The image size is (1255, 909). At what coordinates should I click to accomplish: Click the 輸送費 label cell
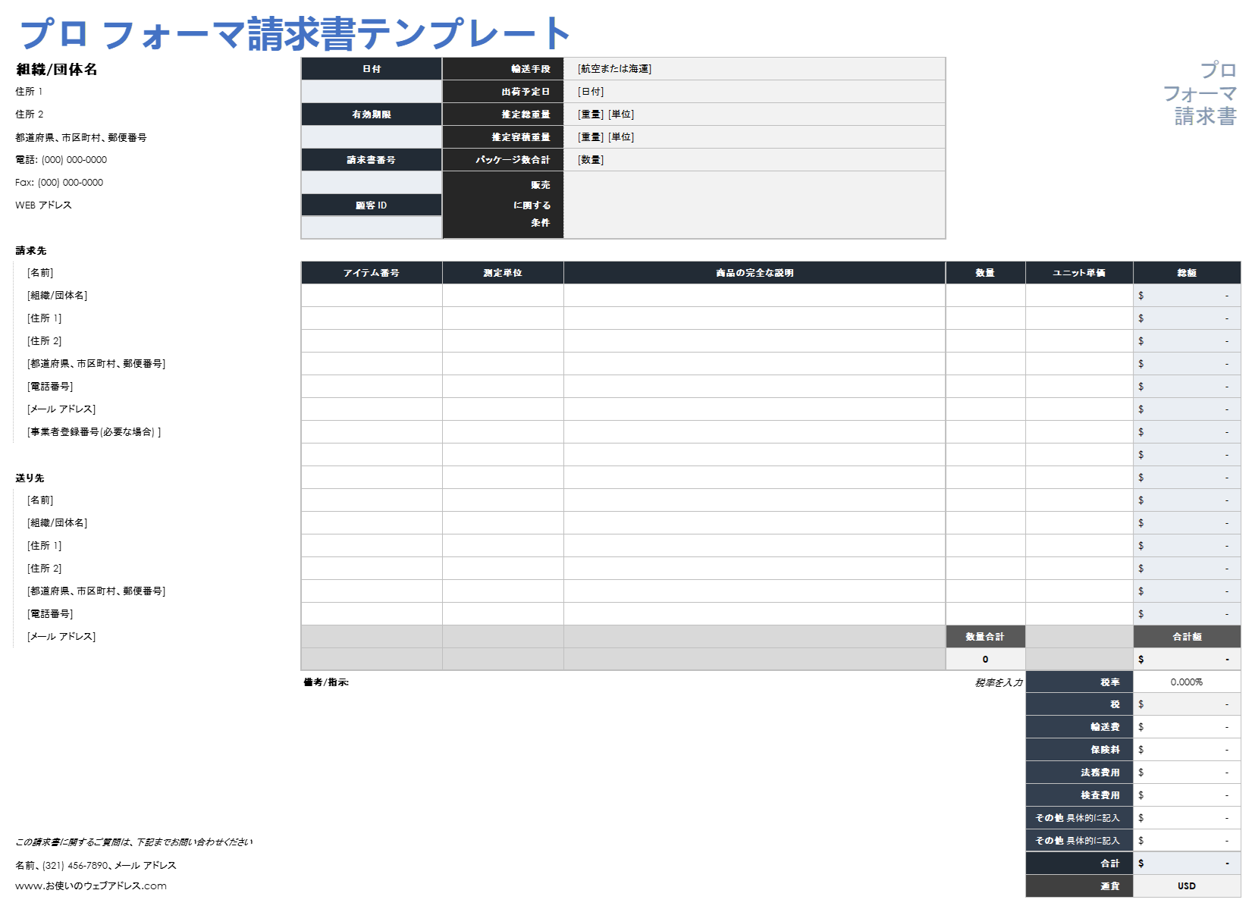1079,727
